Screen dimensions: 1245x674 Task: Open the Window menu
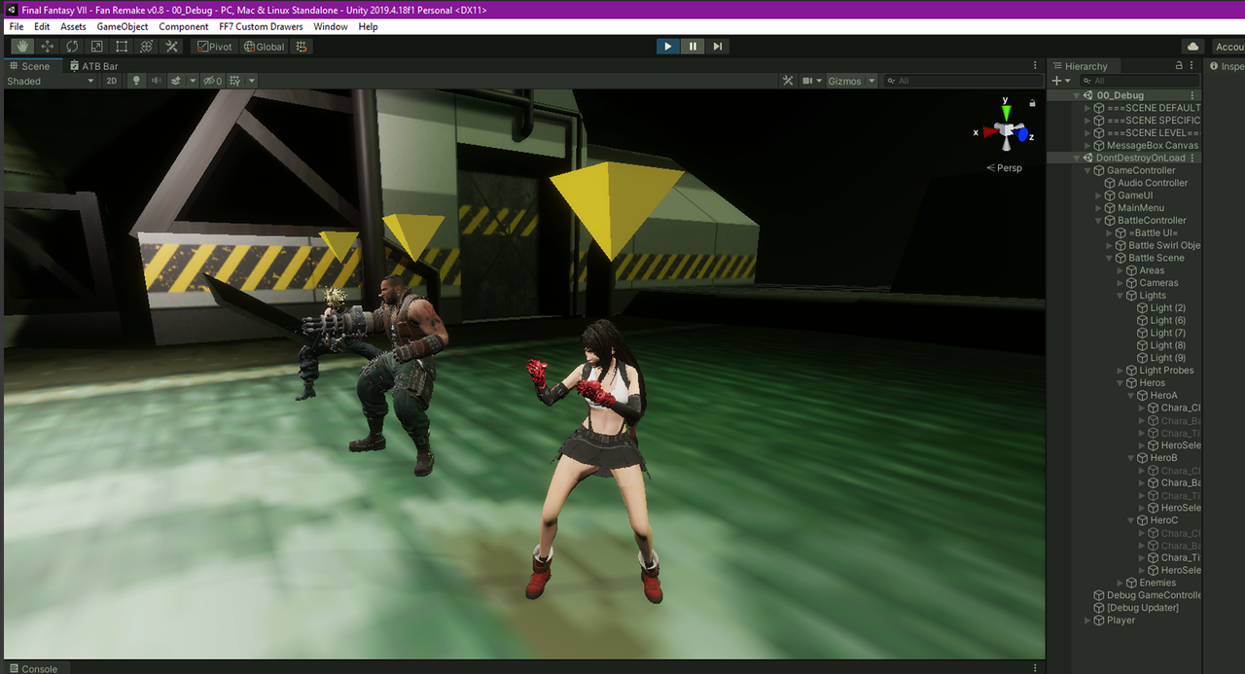(331, 26)
